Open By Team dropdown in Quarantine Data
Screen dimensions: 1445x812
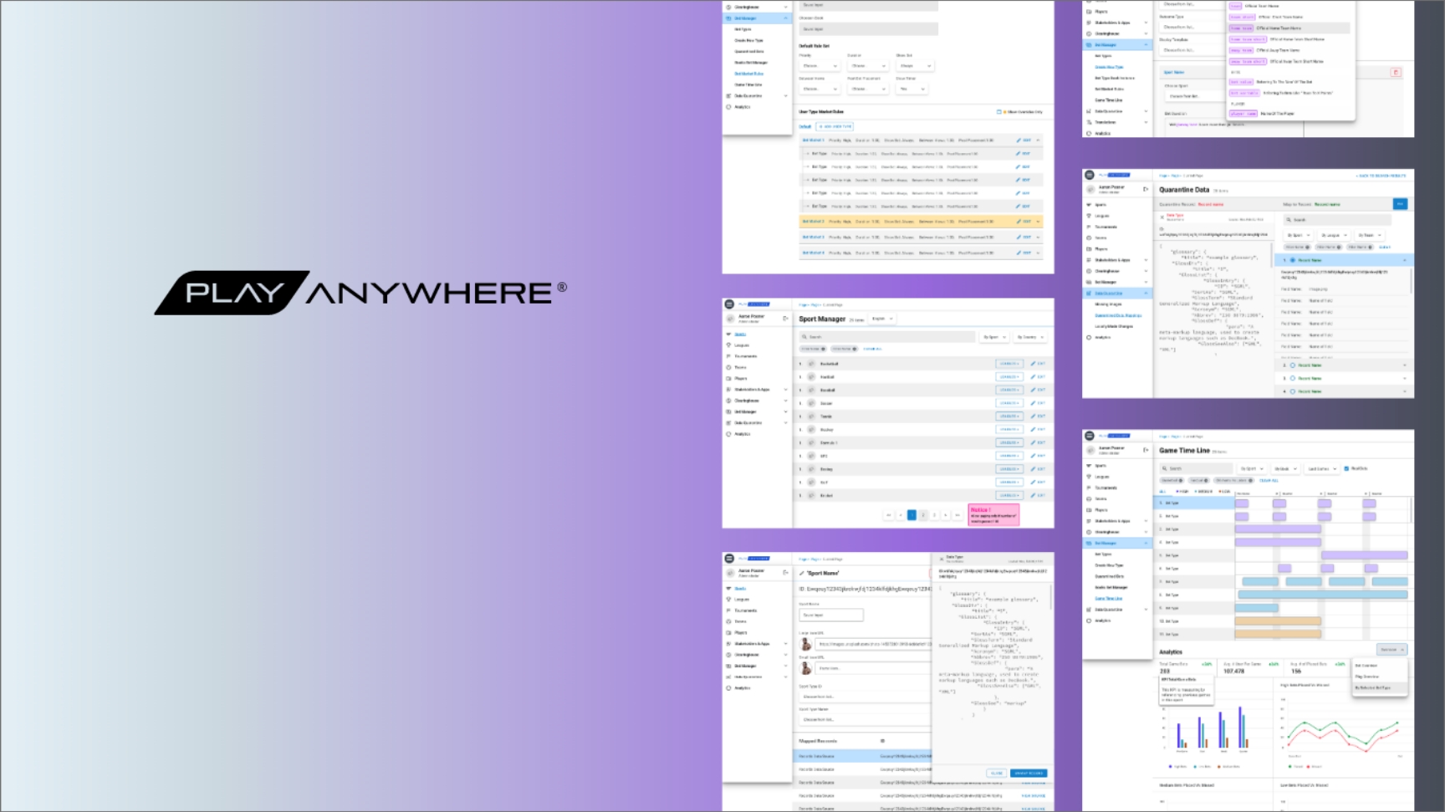tap(1369, 236)
